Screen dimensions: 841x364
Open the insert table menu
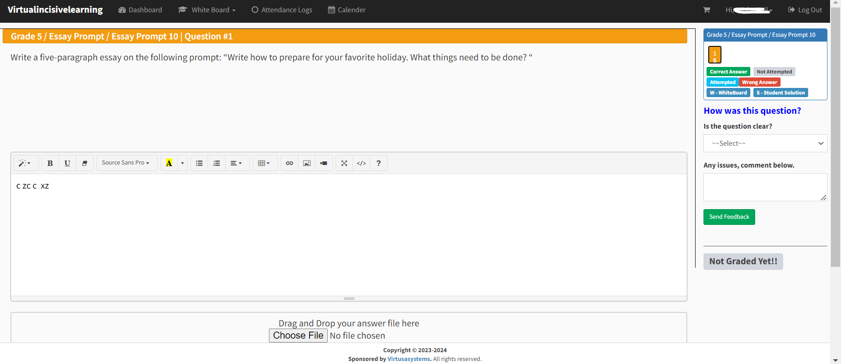pyautogui.click(x=264, y=163)
